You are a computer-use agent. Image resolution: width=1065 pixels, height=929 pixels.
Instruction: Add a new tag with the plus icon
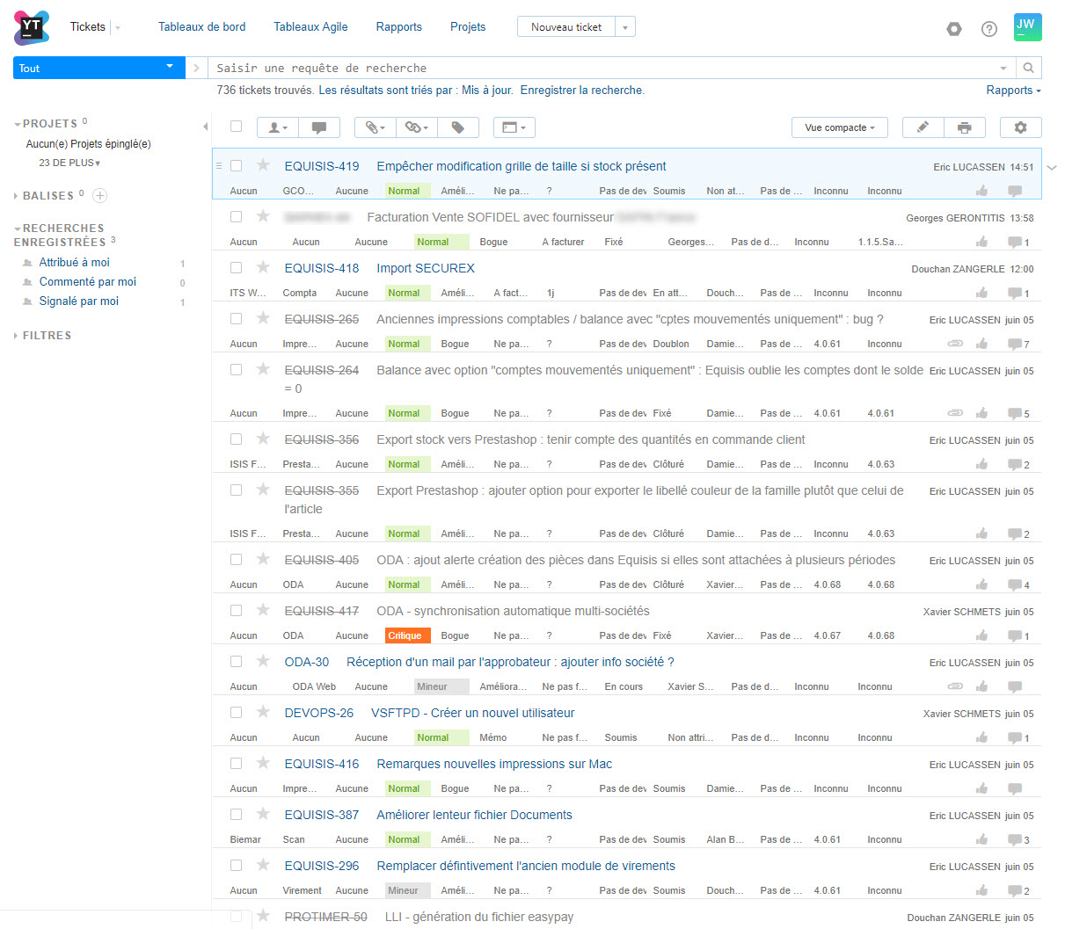[x=100, y=195]
